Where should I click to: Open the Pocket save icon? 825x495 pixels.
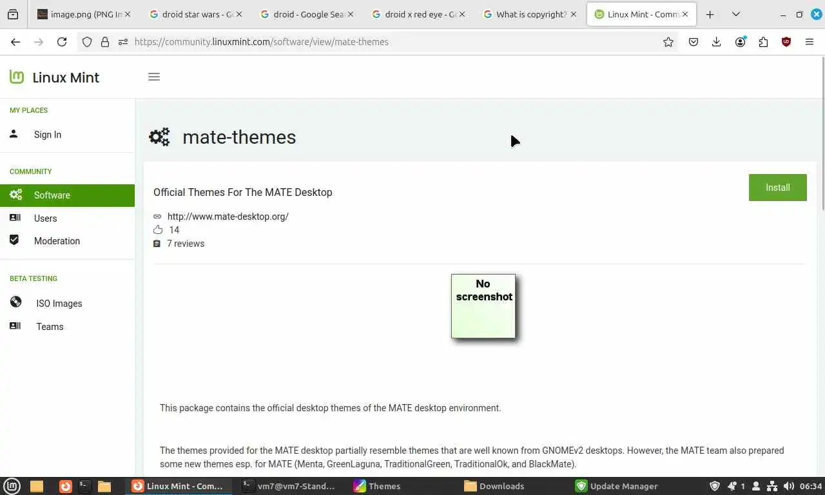[694, 42]
